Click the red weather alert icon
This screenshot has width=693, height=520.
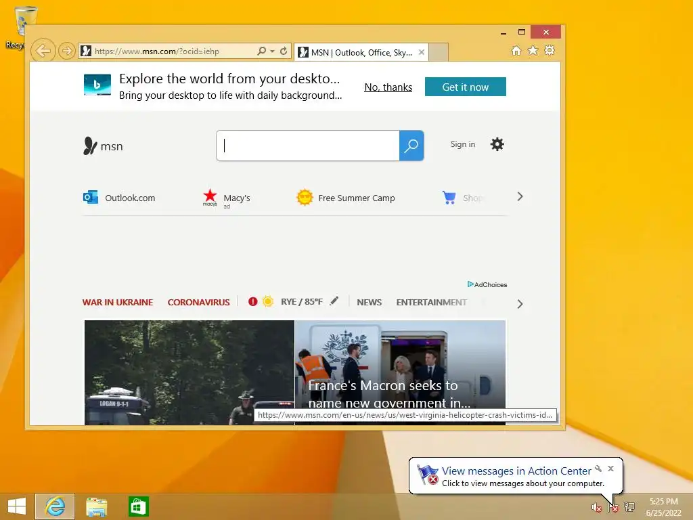(253, 301)
